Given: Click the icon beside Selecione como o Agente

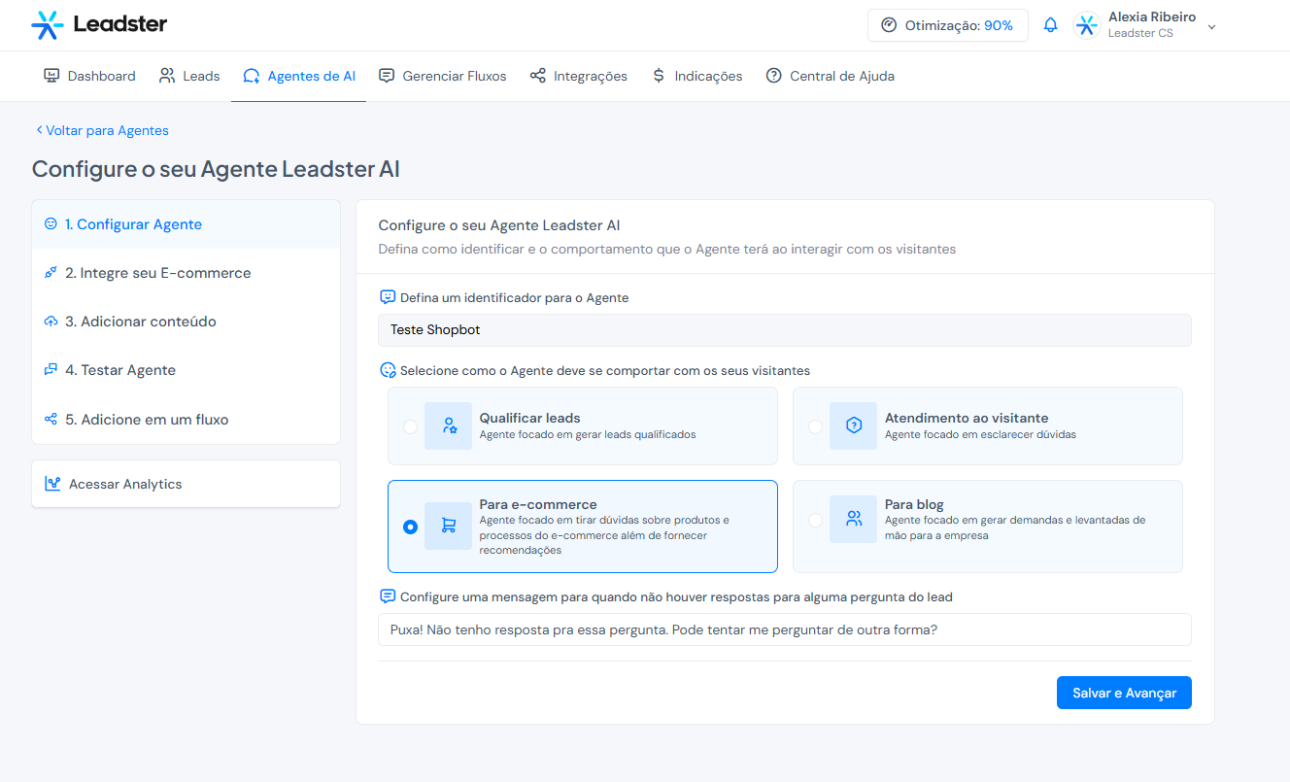Looking at the screenshot, I should pyautogui.click(x=388, y=370).
